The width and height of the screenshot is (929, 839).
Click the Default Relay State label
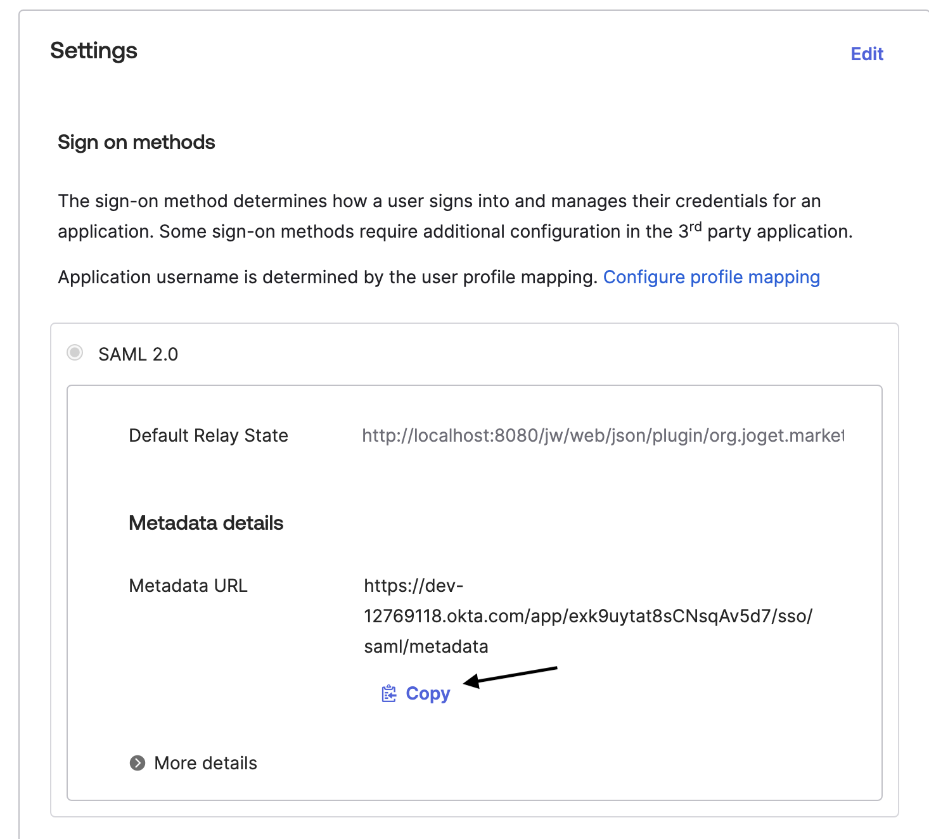[208, 435]
